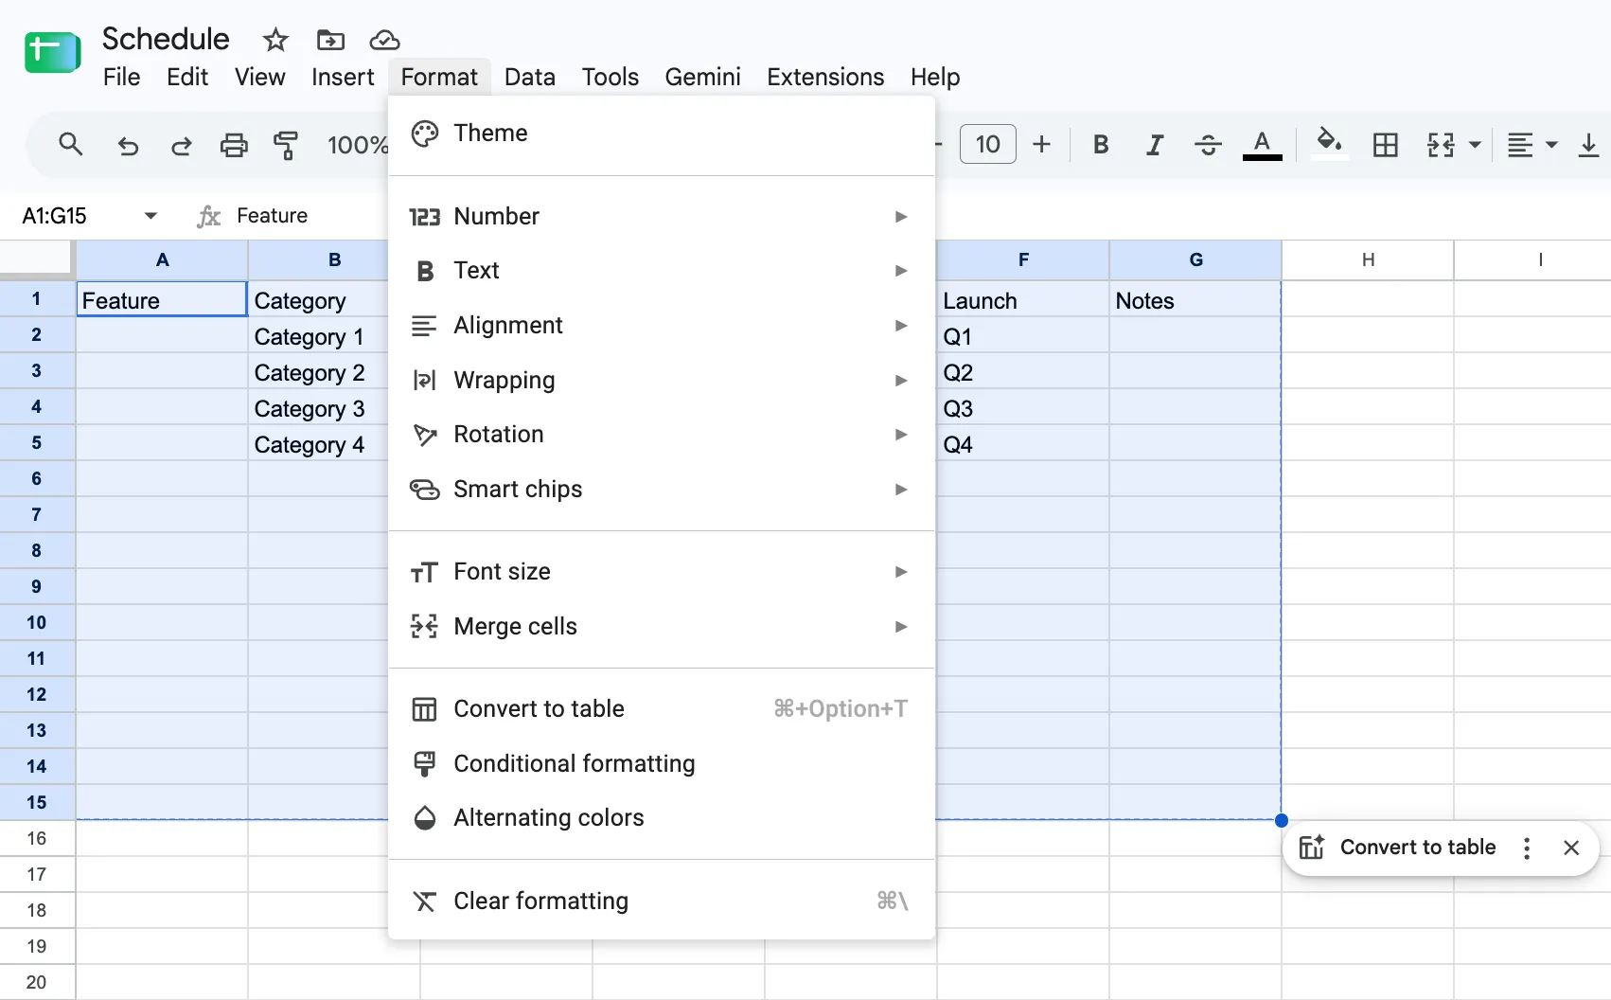The width and height of the screenshot is (1611, 1000).
Task: Dismiss the Convert to table suggestion
Action: tap(1571, 848)
